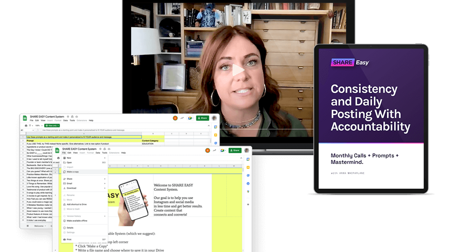Choose Share from the File menu

point(85,179)
